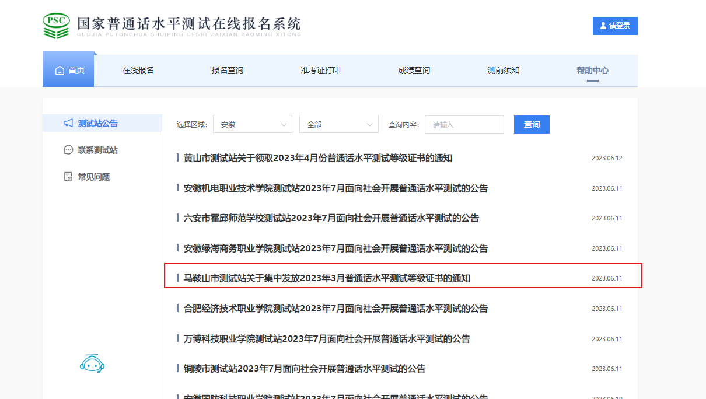706x399 pixels.
Task: Navigate to 测前须知 tab
Action: [504, 70]
